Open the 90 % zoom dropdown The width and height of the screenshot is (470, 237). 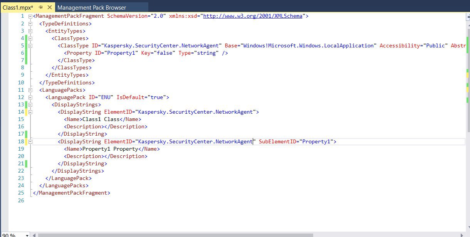coord(27,235)
